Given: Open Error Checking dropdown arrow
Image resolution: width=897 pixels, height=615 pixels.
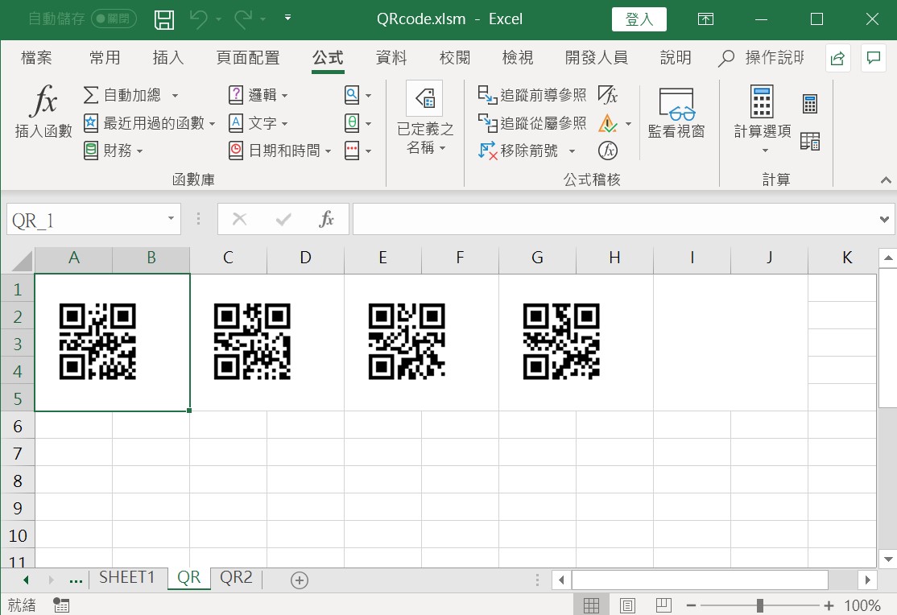Looking at the screenshot, I should [628, 124].
